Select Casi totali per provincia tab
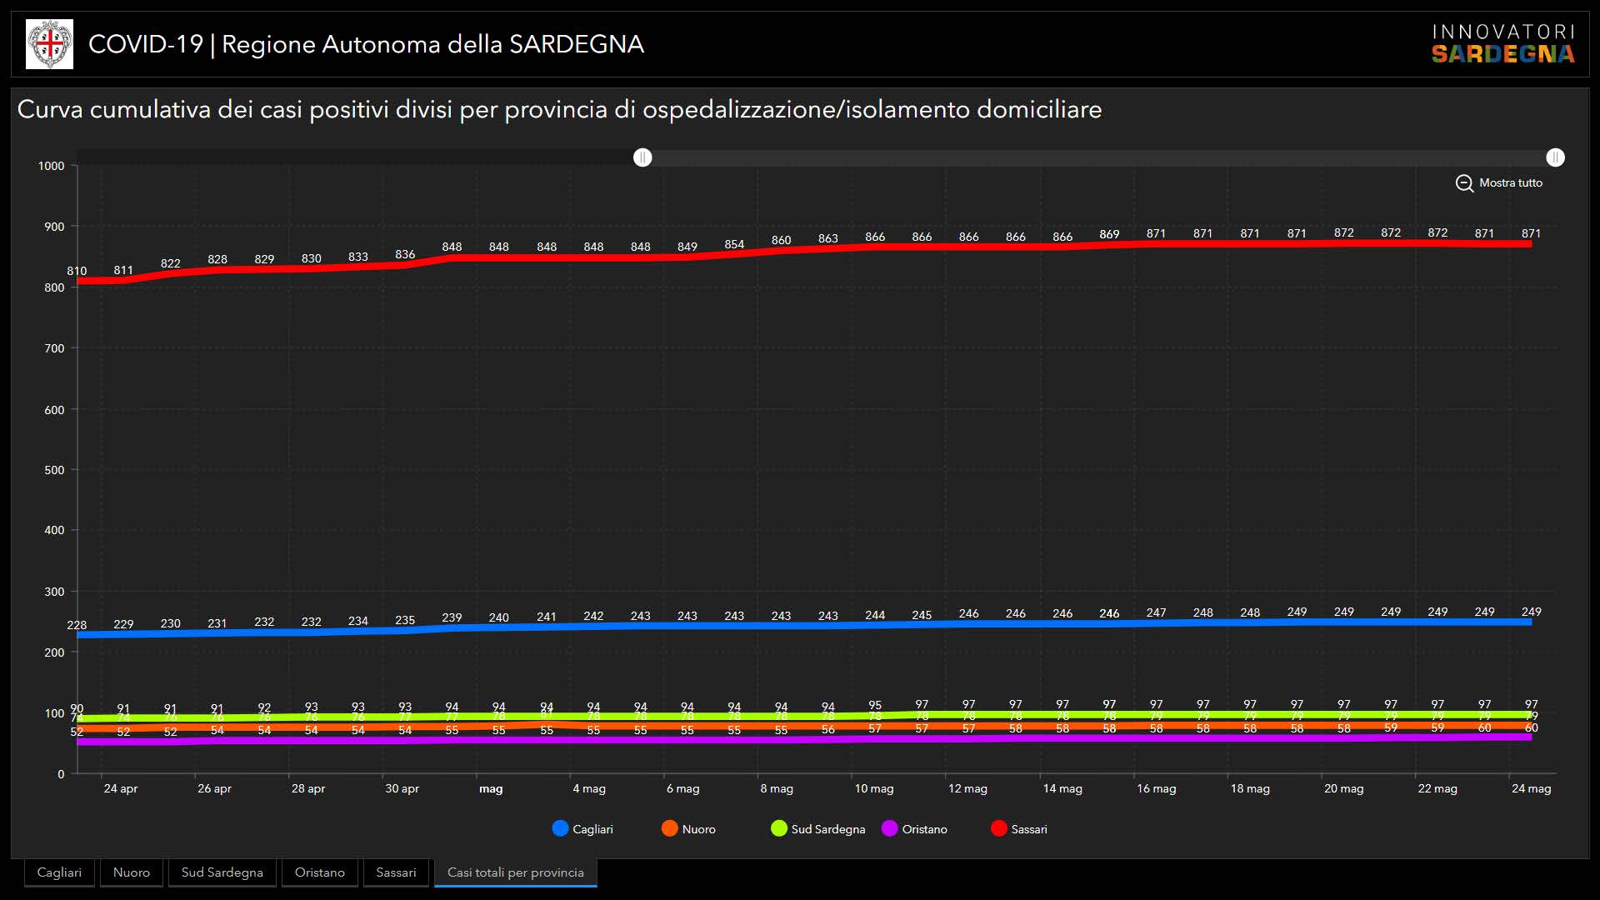 515,872
